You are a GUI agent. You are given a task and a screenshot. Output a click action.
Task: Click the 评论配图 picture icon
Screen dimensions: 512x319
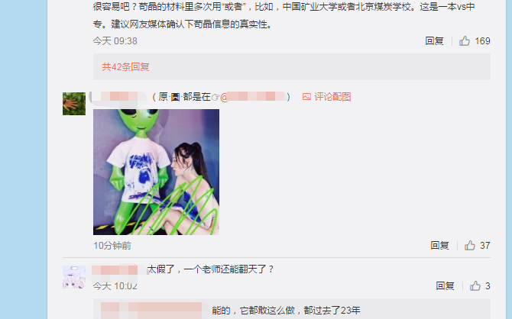(306, 97)
